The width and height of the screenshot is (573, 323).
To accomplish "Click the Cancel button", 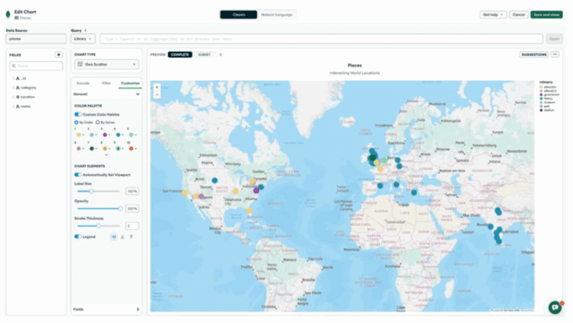I will 519,15.
